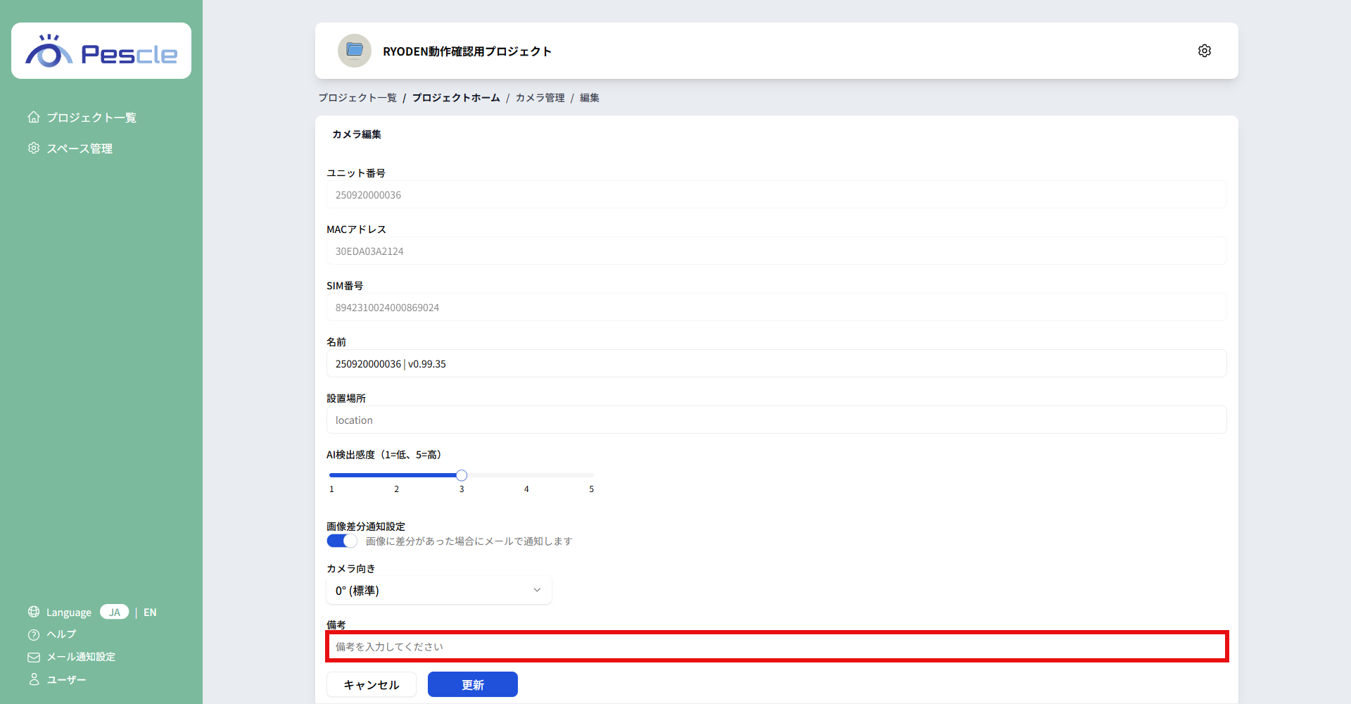Click the キャンセル button
The height and width of the screenshot is (704, 1351).
[x=371, y=684]
